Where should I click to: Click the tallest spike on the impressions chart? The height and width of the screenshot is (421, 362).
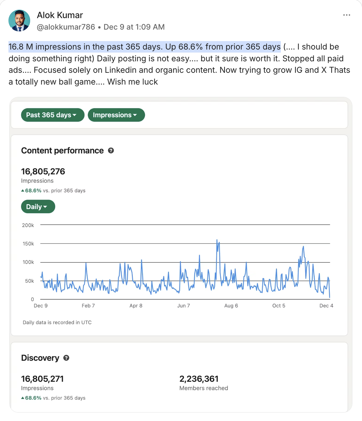[x=217, y=240]
